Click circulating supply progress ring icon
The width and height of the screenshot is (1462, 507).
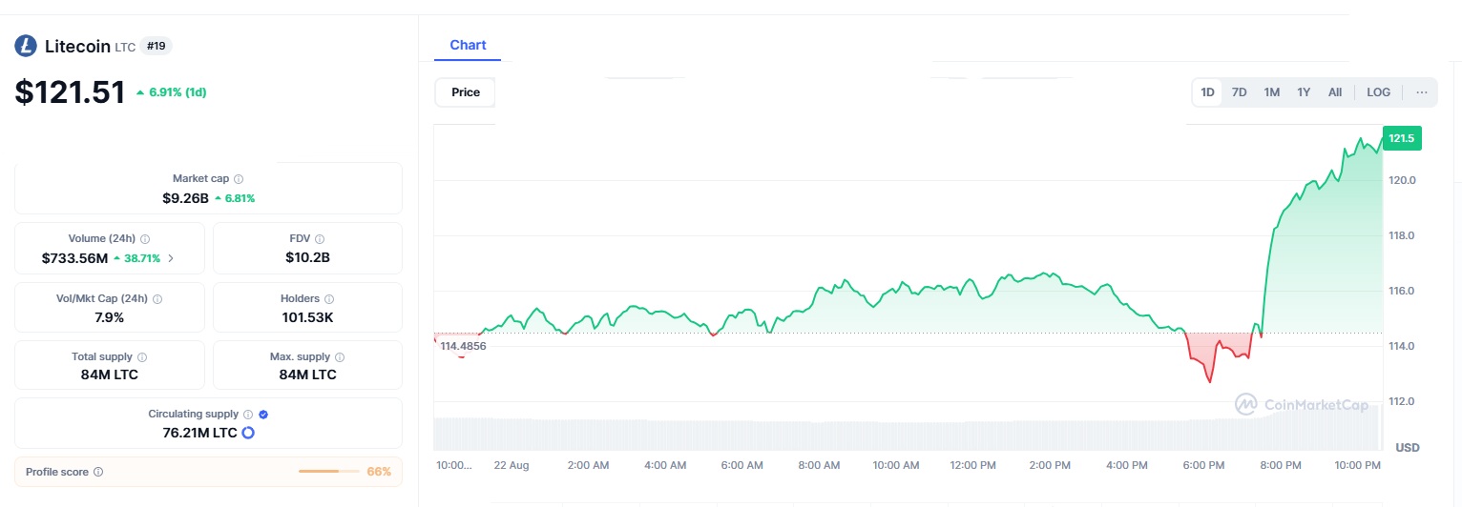coord(248,433)
